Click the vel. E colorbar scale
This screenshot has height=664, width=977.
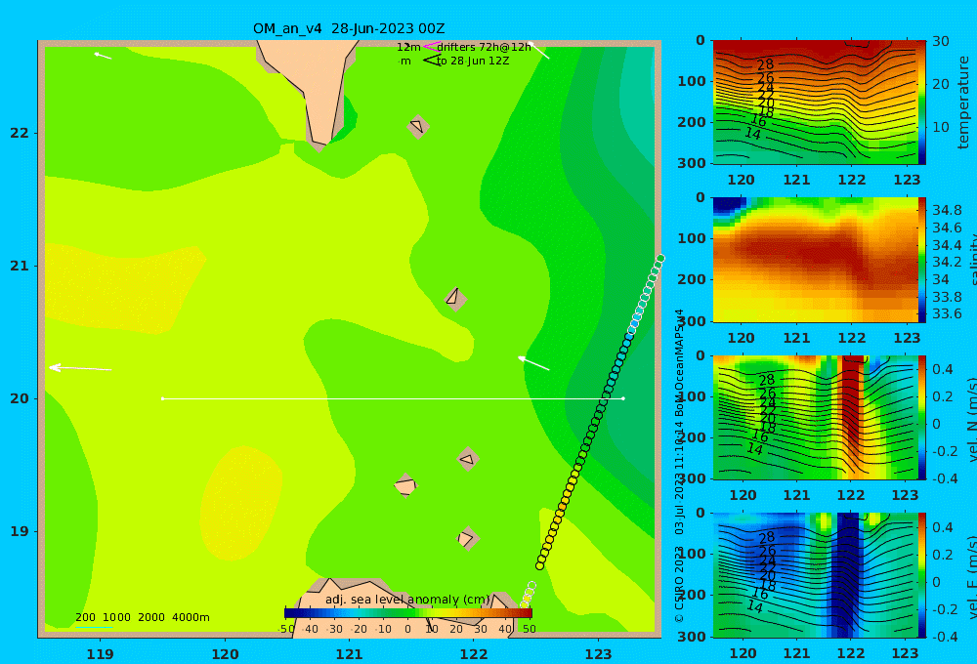[922, 575]
